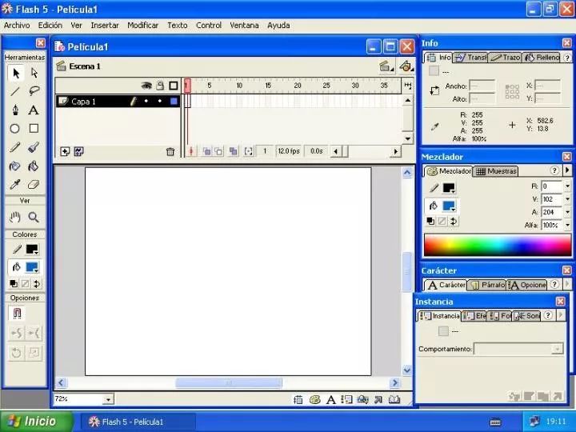Activate the Eraser tool
The width and height of the screenshot is (576, 432).
(x=34, y=185)
